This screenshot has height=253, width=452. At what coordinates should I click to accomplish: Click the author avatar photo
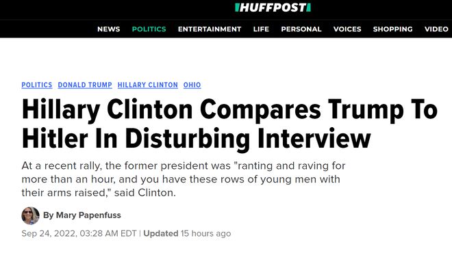click(x=30, y=215)
